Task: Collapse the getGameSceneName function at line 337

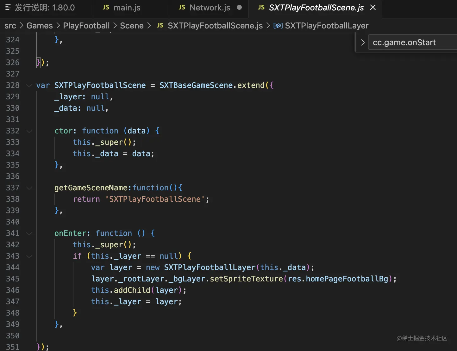Action: click(x=29, y=188)
